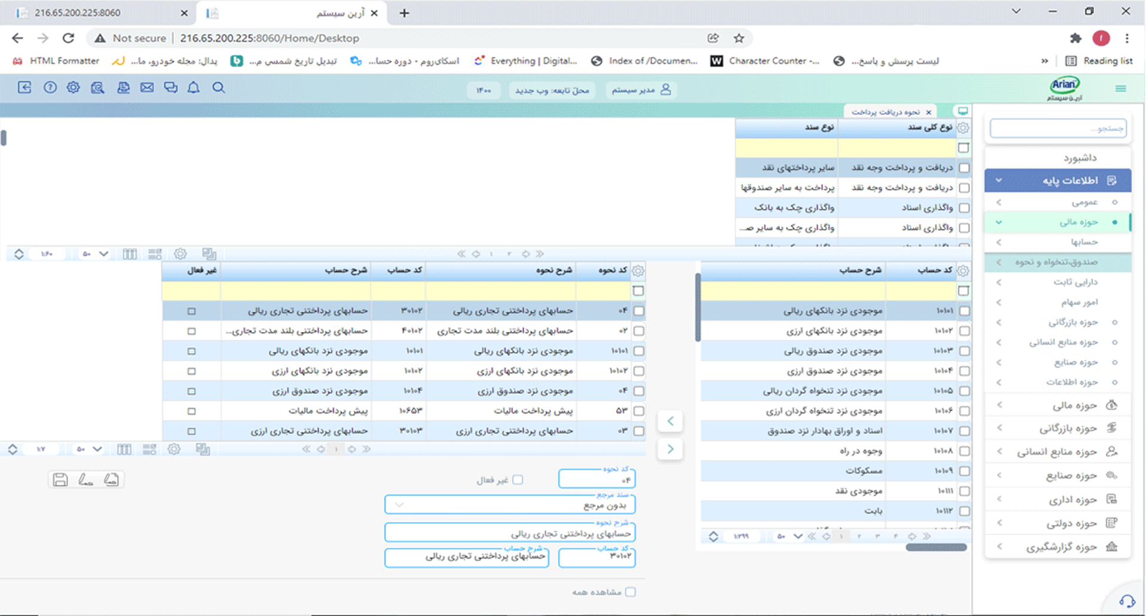Viewport: 1147px width, 616px height.
Task: Open the messages envelope icon
Action: pos(147,87)
